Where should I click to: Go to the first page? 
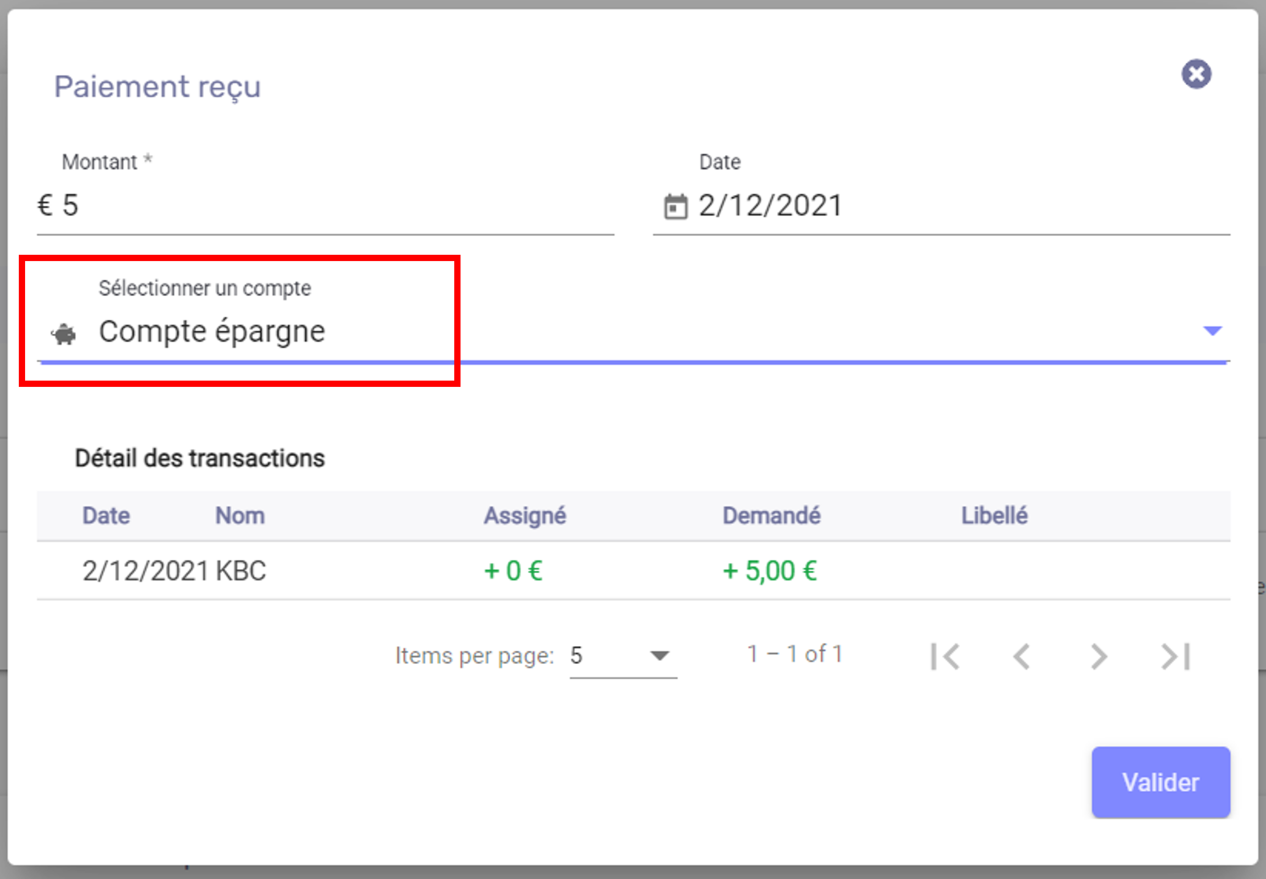[945, 656]
